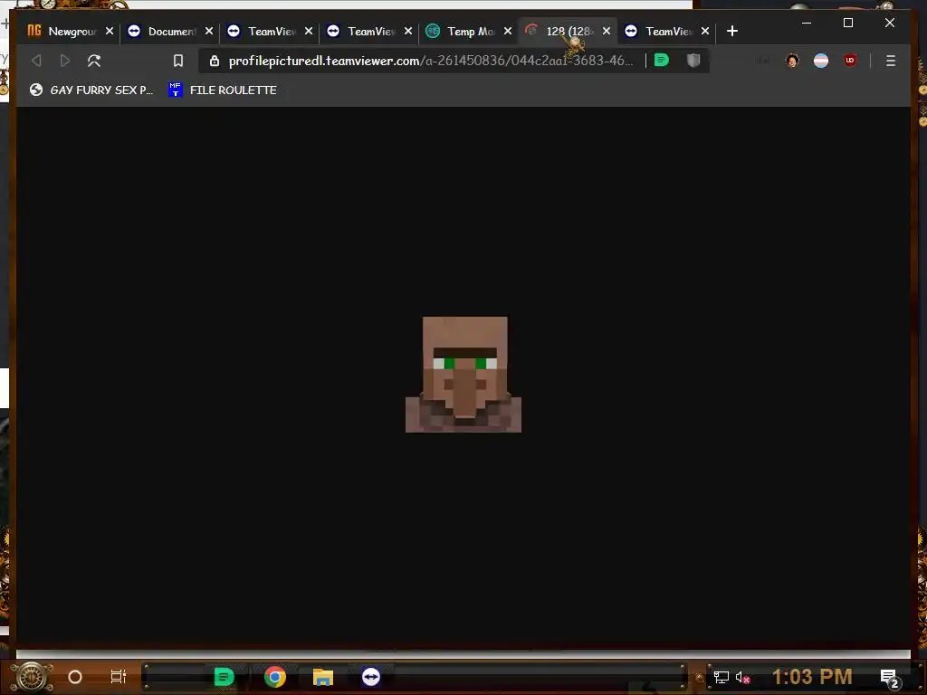Image resolution: width=927 pixels, height=695 pixels.
Task: Click the 1:03 PM clock
Action: pyautogui.click(x=812, y=677)
